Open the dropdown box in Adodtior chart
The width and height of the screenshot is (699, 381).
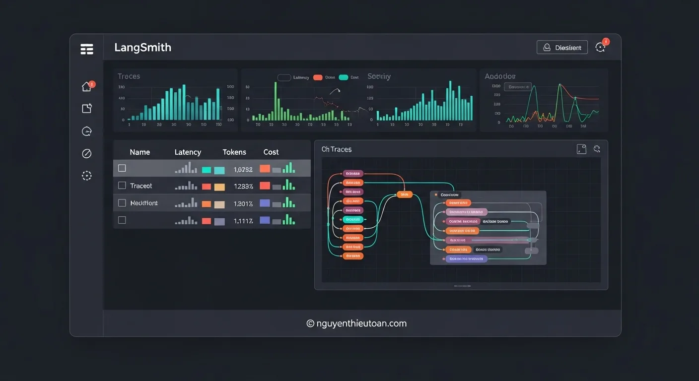(518, 87)
